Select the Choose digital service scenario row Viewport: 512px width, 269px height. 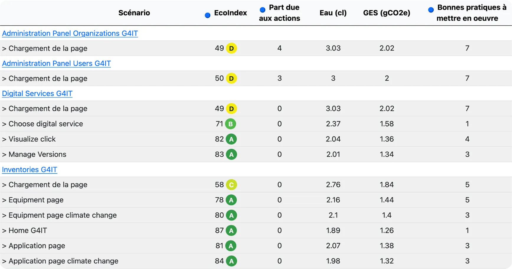pyautogui.click(x=256, y=124)
